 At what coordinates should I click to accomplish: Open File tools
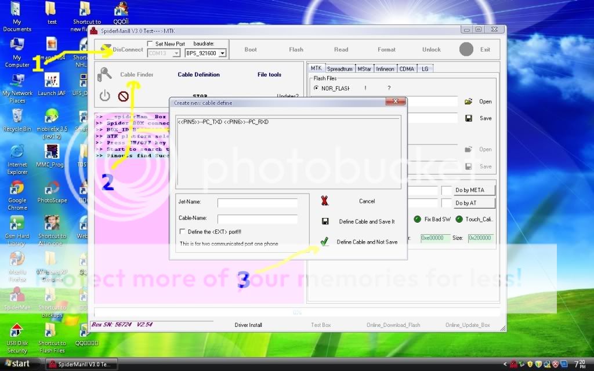(269, 75)
